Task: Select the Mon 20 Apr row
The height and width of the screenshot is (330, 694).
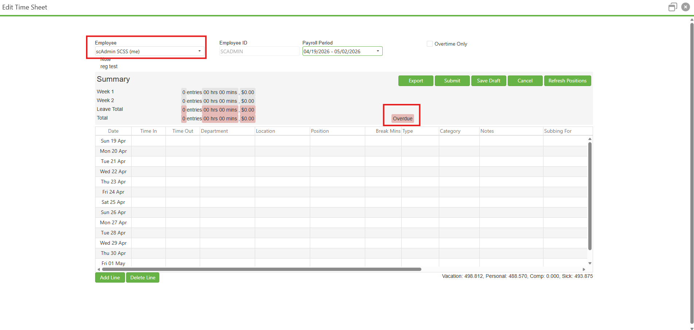Action: (341, 151)
